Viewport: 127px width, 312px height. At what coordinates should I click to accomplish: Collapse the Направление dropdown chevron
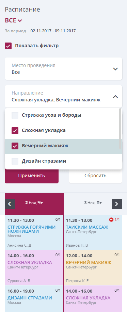(x=115, y=97)
